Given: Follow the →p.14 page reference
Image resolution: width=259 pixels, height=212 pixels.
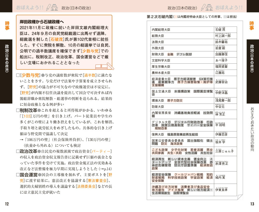Looking at the screenshot, I should coord(105,169).
